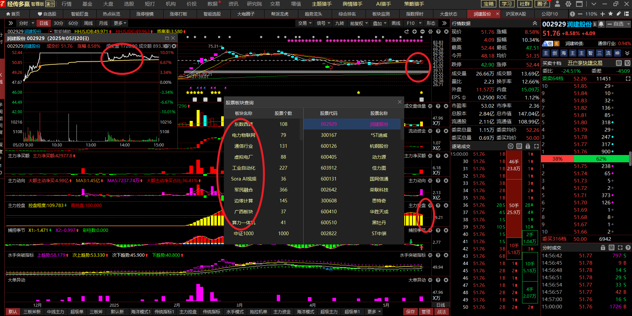Click the lock icon in 分时成交 header
632x316 pixels.
(603, 248)
